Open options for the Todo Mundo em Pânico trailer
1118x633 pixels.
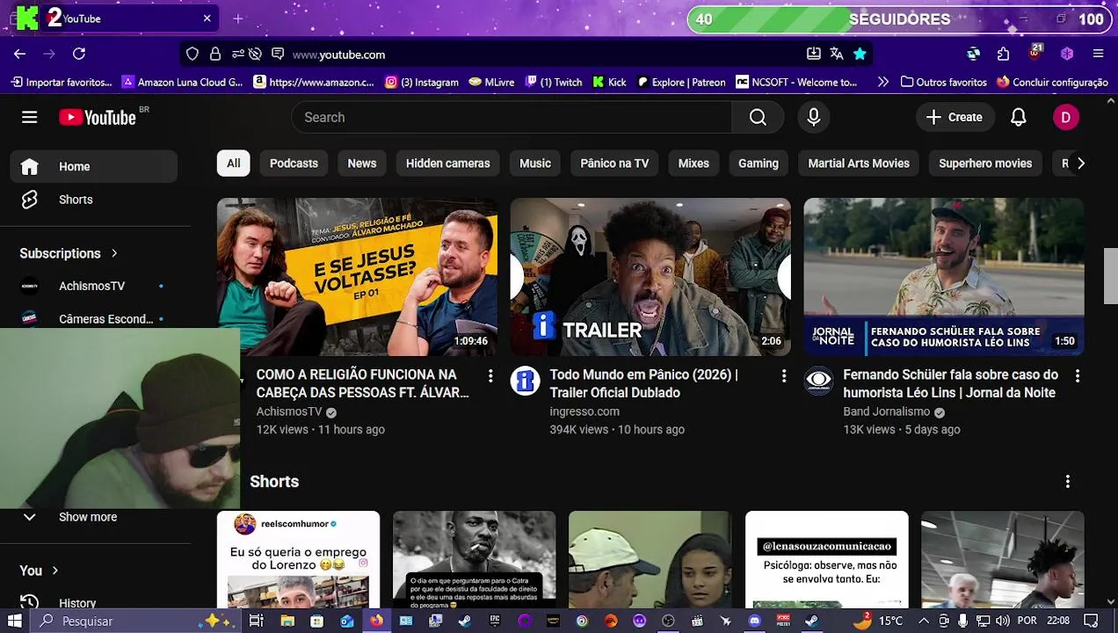point(784,376)
